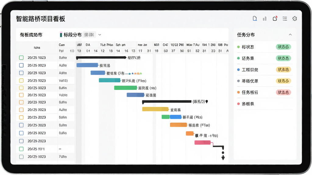Image resolution: width=312 pixels, height=175 pixels.
Task: Open the grey tag chip after 标段分布
Action: [89, 35]
